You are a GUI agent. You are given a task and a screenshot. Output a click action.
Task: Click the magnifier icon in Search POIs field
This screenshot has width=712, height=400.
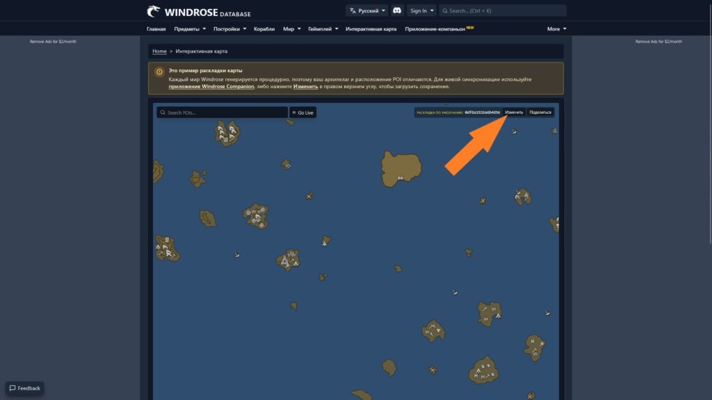tap(163, 112)
